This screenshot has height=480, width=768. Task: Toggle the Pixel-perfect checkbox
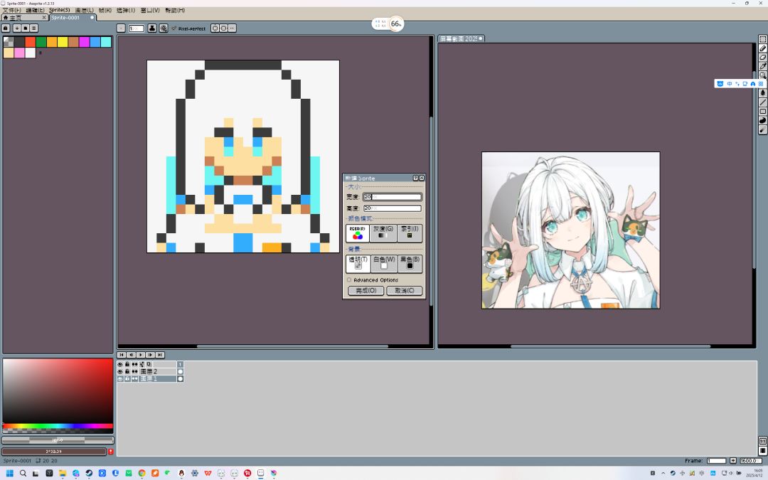[x=174, y=28]
